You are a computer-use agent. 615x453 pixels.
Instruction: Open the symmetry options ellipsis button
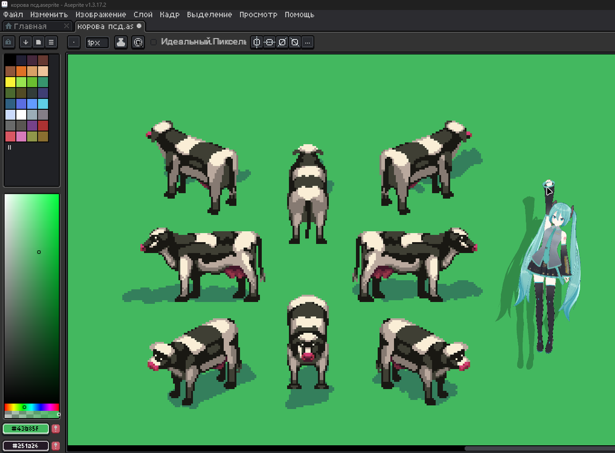(x=307, y=43)
